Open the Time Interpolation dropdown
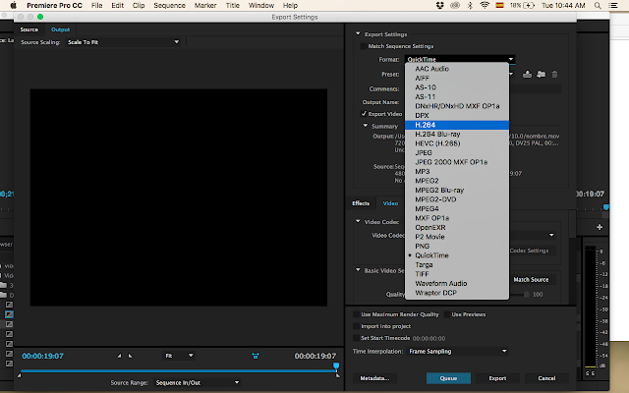Image resolution: width=629 pixels, height=393 pixels. pos(458,352)
